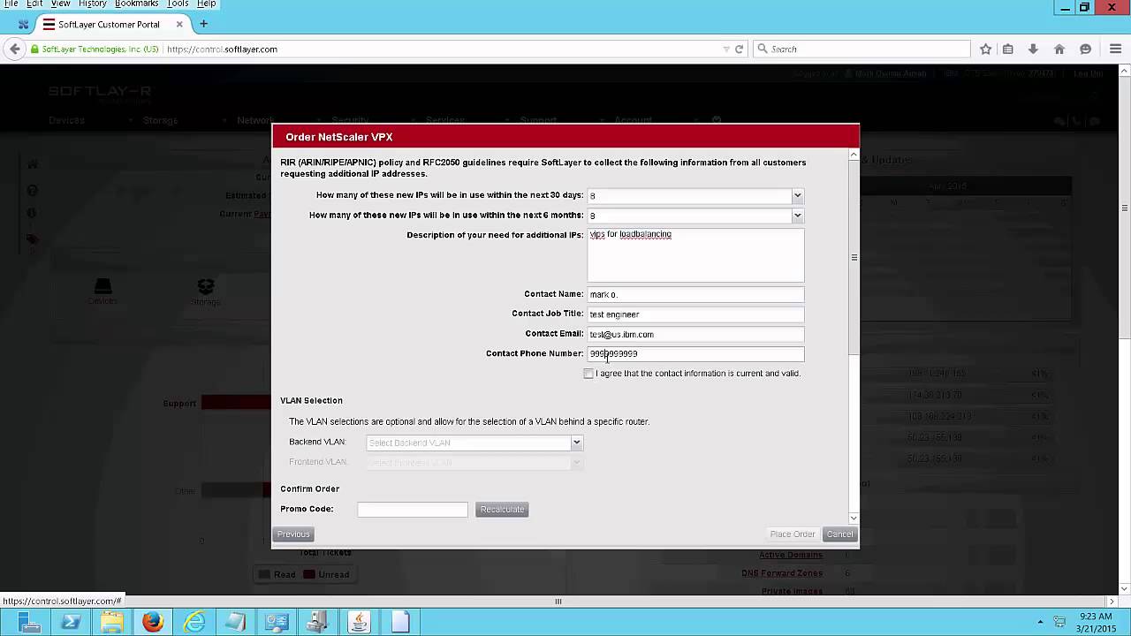Open the chat bubble icon in toolbar
The image size is (1131, 636).
(1085, 49)
